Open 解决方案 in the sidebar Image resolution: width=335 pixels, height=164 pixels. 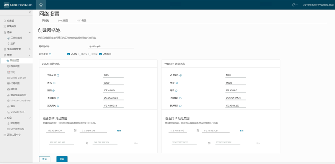coord(12,27)
